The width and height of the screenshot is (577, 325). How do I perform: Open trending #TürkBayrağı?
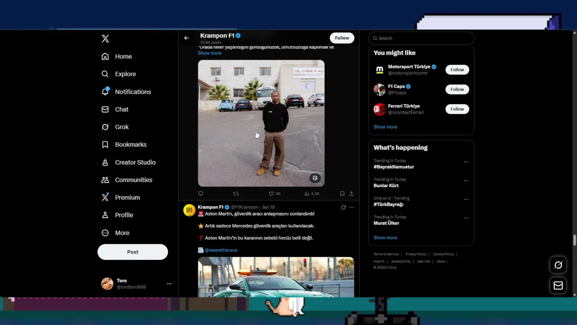click(389, 204)
